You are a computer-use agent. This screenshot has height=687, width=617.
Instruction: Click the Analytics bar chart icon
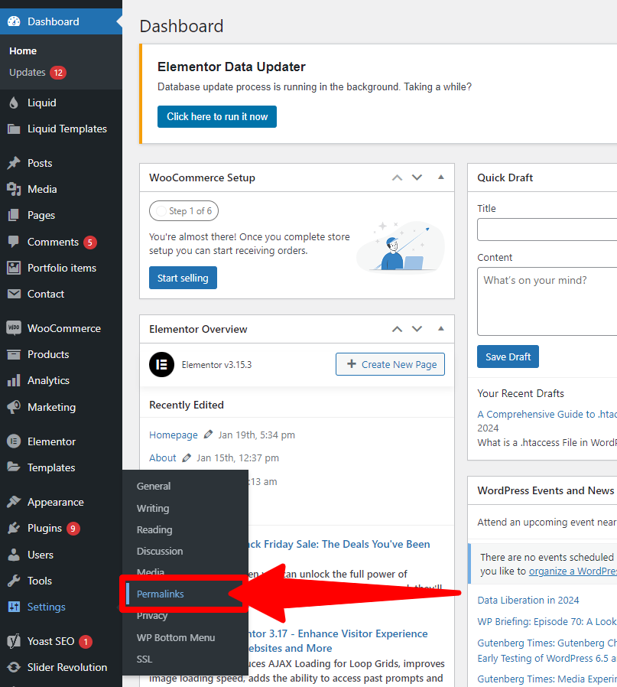[14, 380]
